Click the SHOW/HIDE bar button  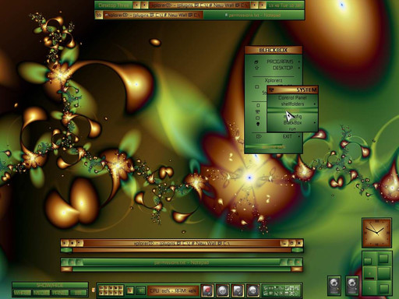click(x=50, y=285)
